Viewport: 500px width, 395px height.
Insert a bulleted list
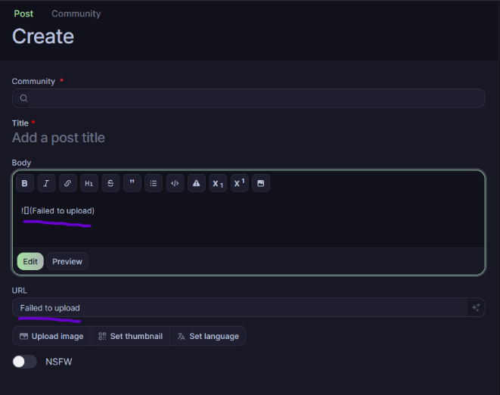(154, 183)
